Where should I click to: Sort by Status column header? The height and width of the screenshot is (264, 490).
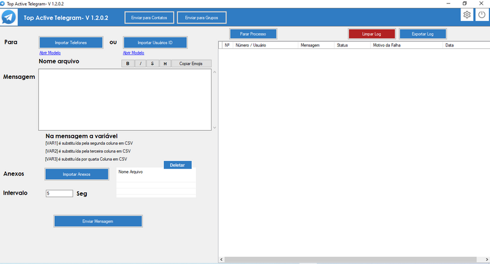[x=352, y=45]
